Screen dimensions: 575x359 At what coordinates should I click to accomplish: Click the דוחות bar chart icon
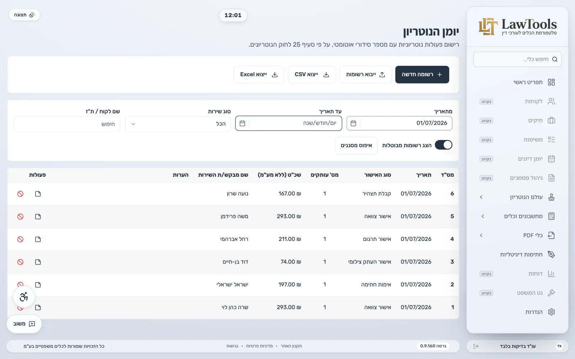(551, 274)
